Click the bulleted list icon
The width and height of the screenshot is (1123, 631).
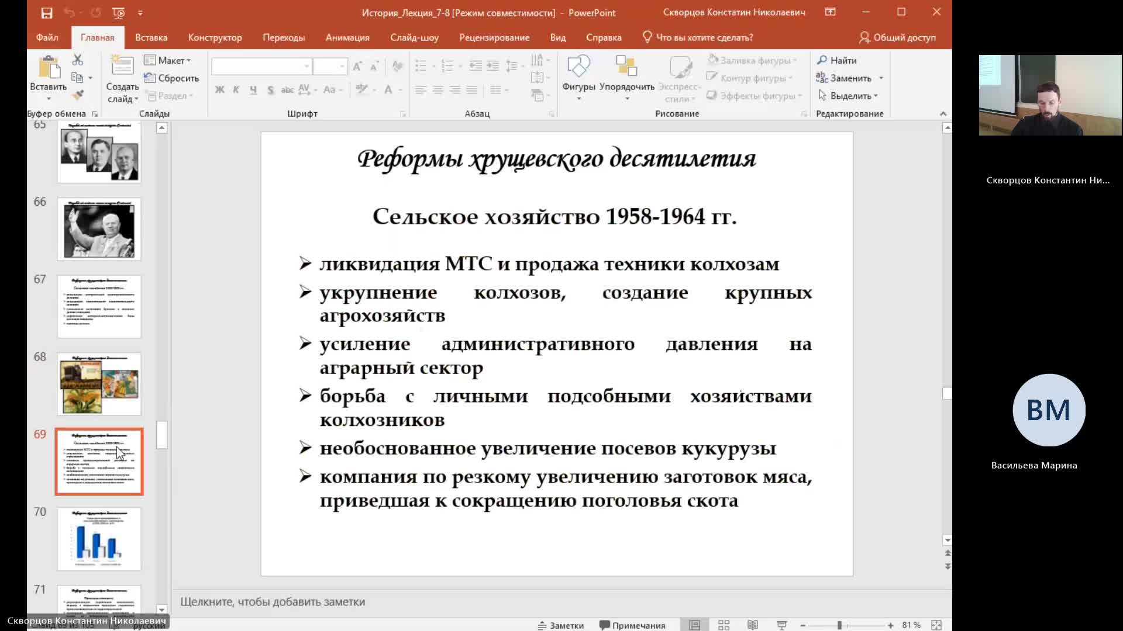421,66
